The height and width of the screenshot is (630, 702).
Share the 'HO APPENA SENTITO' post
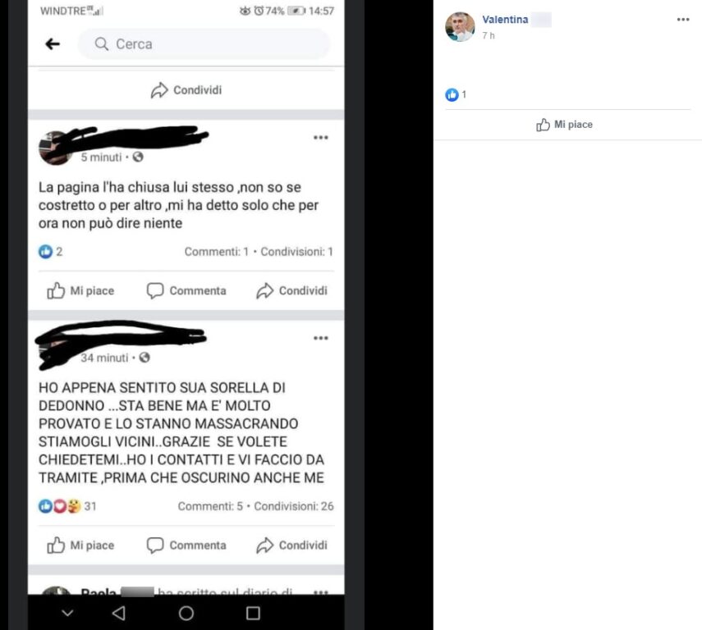click(x=292, y=545)
